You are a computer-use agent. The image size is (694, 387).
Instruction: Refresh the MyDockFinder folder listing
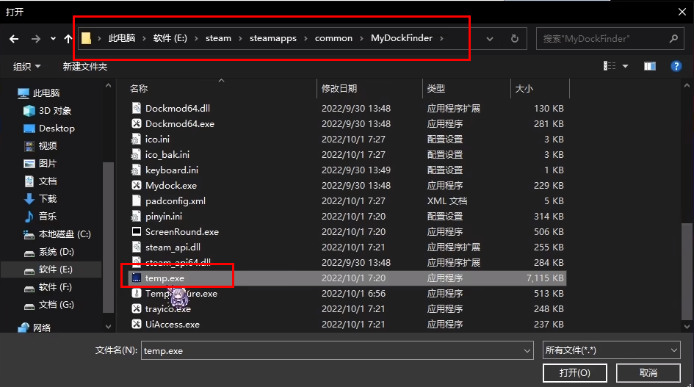tap(515, 38)
